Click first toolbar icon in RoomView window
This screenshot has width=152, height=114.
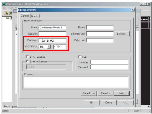[6, 13]
